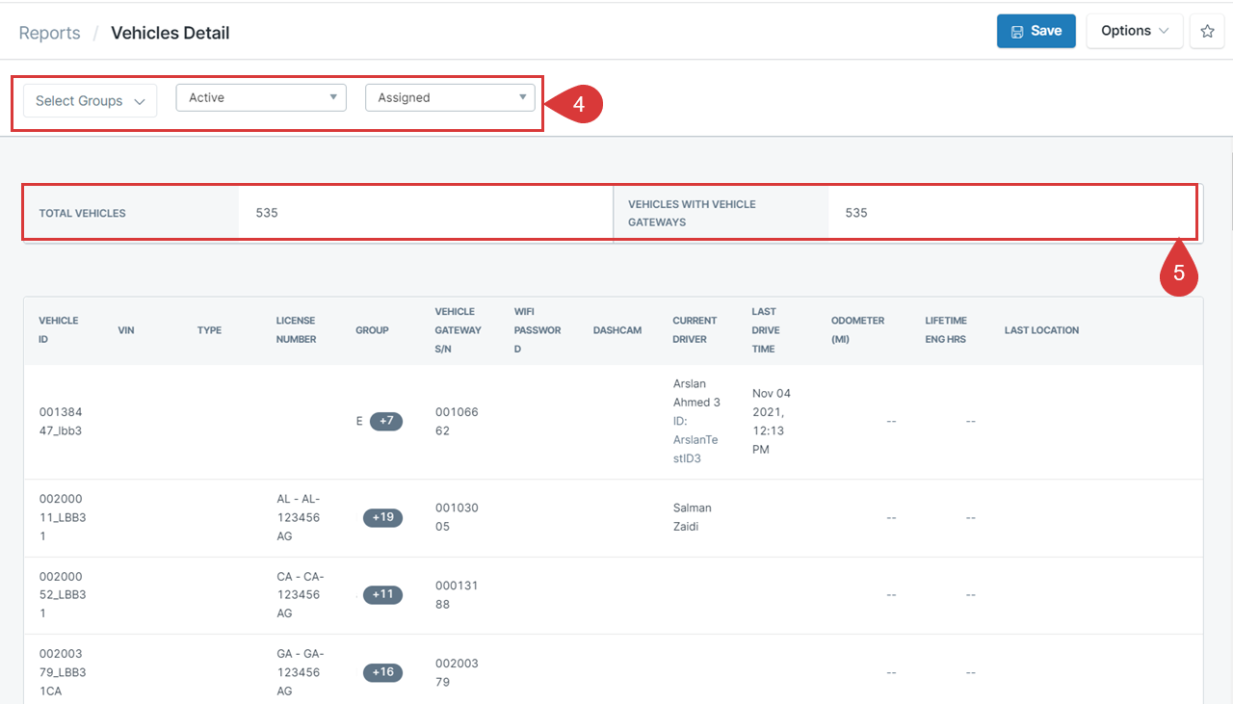
Task: Click the Vehicle Gateway S/N column header
Action: tap(458, 329)
